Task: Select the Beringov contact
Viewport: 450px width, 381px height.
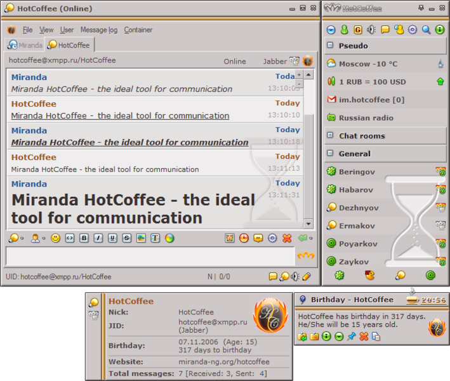Action: point(385,171)
